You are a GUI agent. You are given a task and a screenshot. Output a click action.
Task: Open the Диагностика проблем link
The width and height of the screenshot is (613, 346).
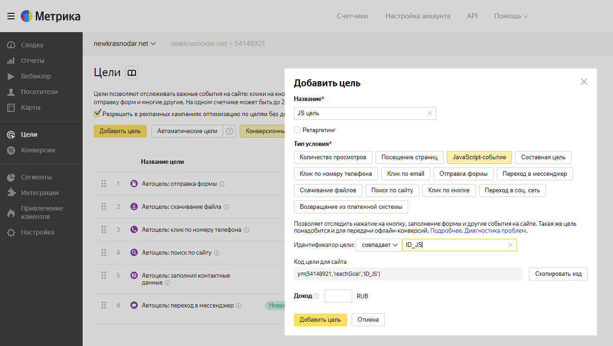pyautogui.click(x=495, y=231)
